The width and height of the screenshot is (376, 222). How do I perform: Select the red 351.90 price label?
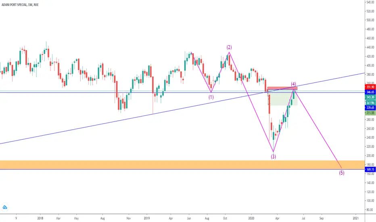pyautogui.click(x=370, y=87)
